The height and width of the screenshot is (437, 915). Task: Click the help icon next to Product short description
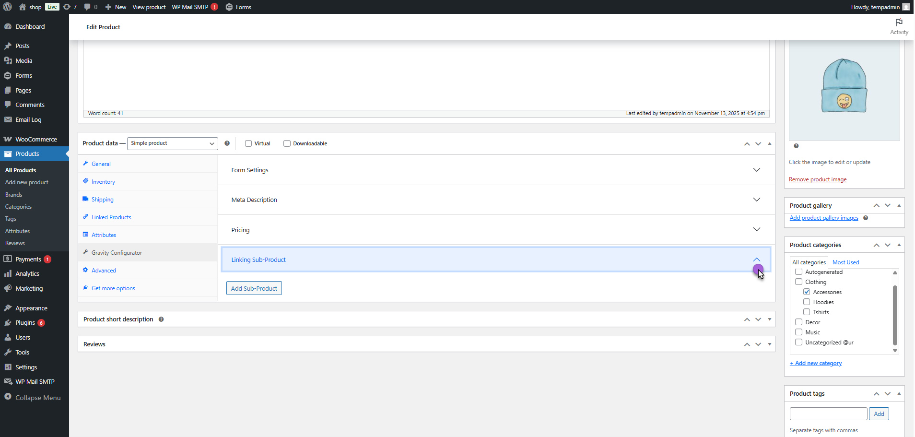point(161,319)
